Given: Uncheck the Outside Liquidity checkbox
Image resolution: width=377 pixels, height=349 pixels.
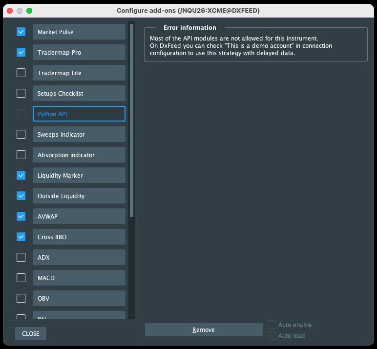Looking at the screenshot, I should (x=21, y=196).
